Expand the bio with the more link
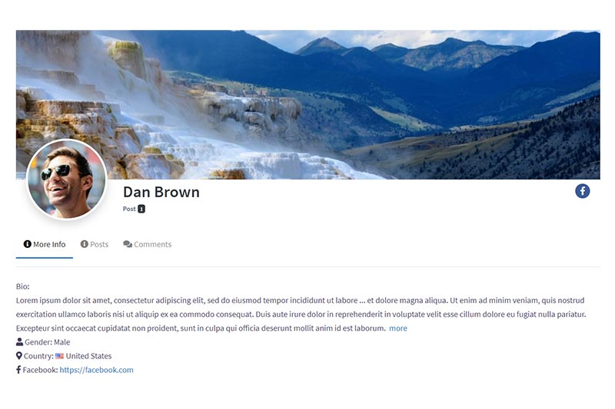This screenshot has width=615, height=409. 398,328
